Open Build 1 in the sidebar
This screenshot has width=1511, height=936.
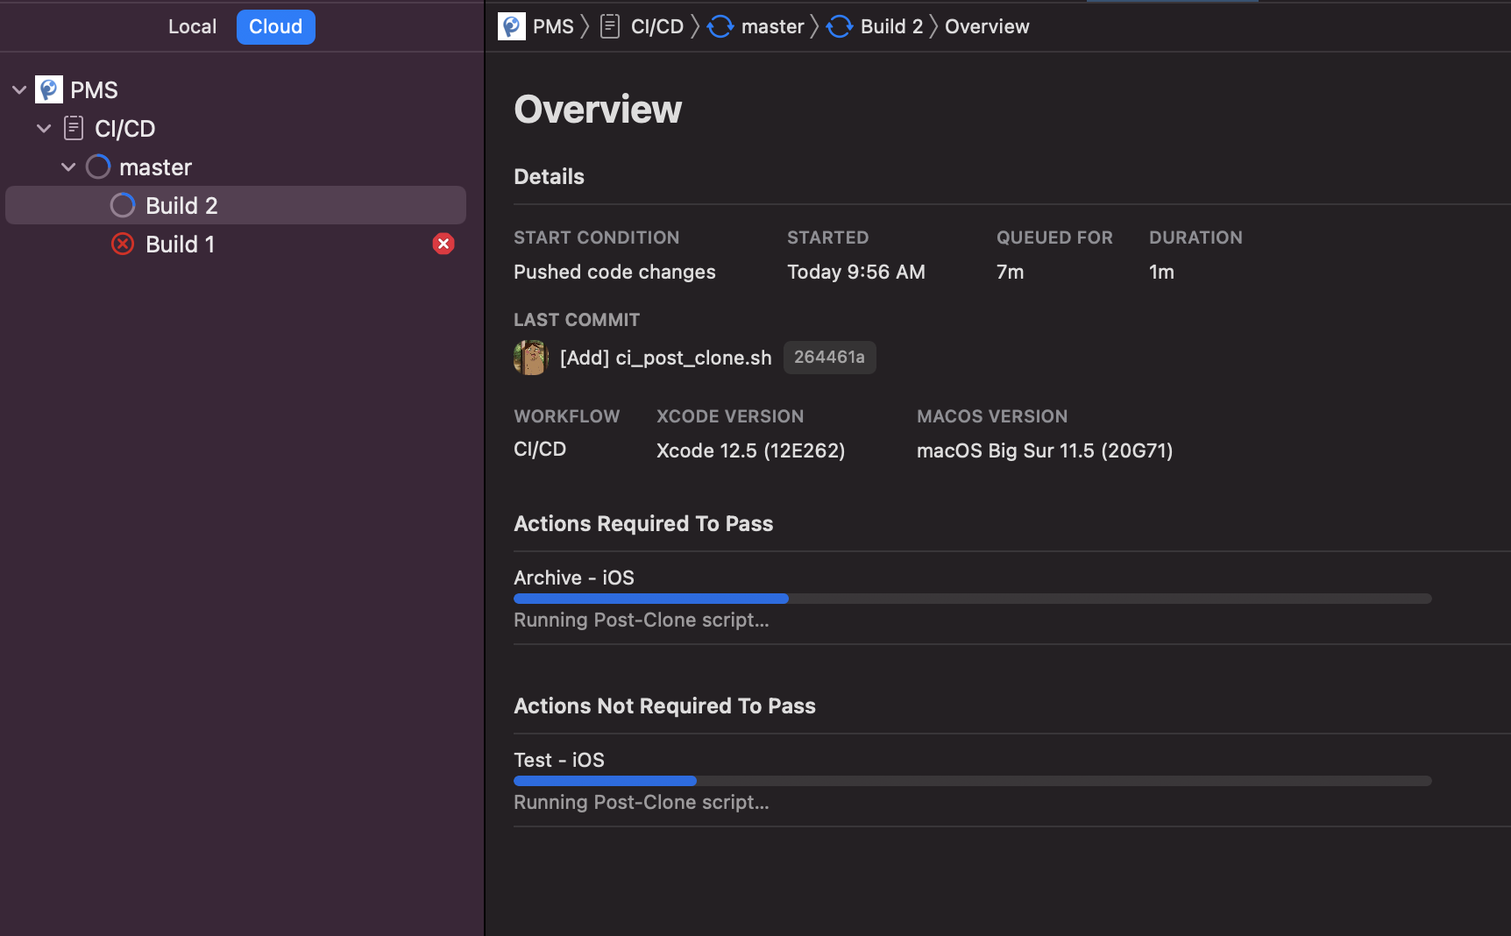click(x=236, y=244)
